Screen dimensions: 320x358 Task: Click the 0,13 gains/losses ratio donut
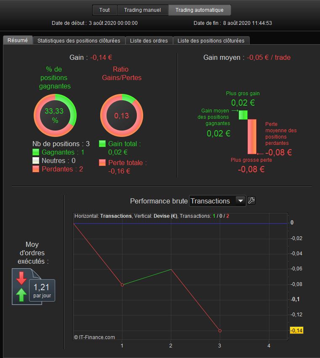tap(122, 115)
